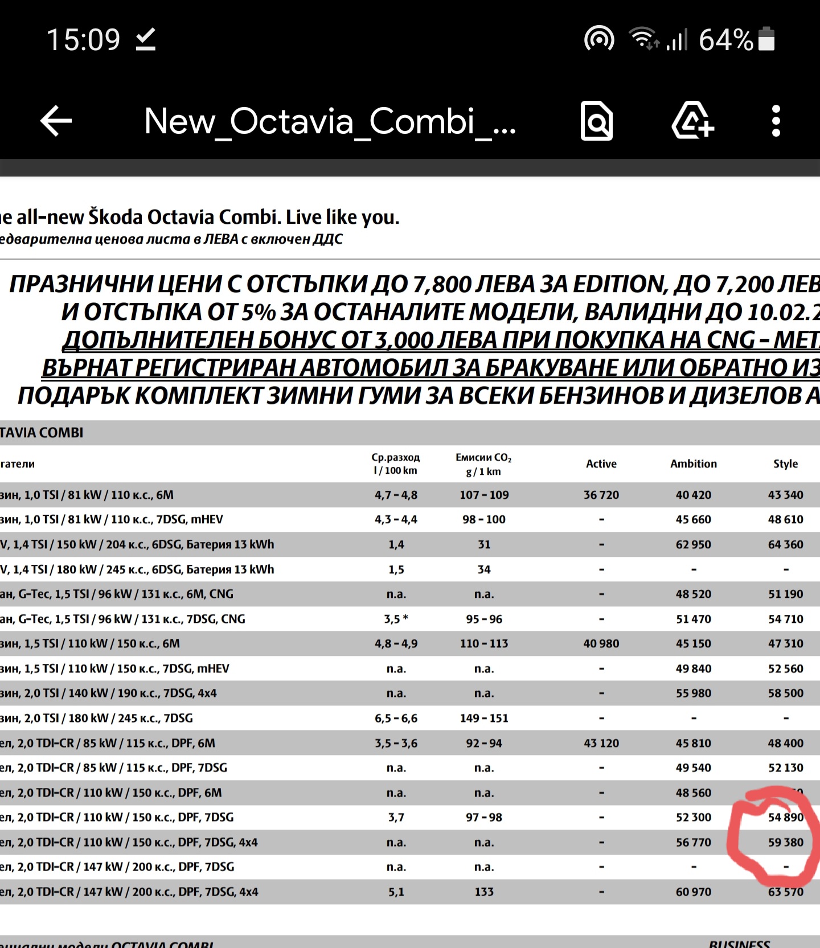Image resolution: width=820 pixels, height=948 pixels.
Task: Tap the Škoda Octavia Combi heading text
Action: pyautogui.click(x=200, y=217)
